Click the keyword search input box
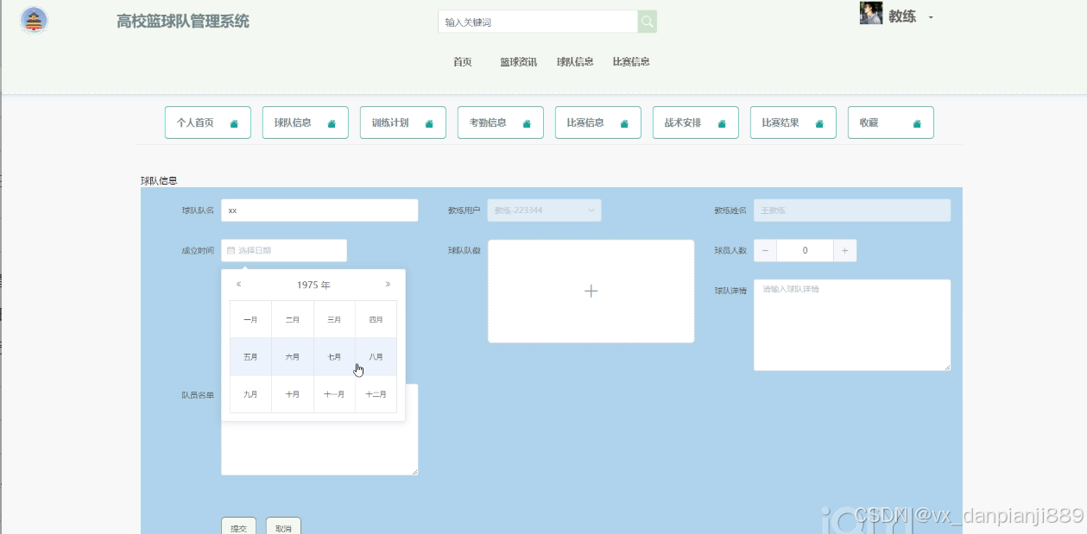Screen dimensions: 1087x534 tap(538, 22)
